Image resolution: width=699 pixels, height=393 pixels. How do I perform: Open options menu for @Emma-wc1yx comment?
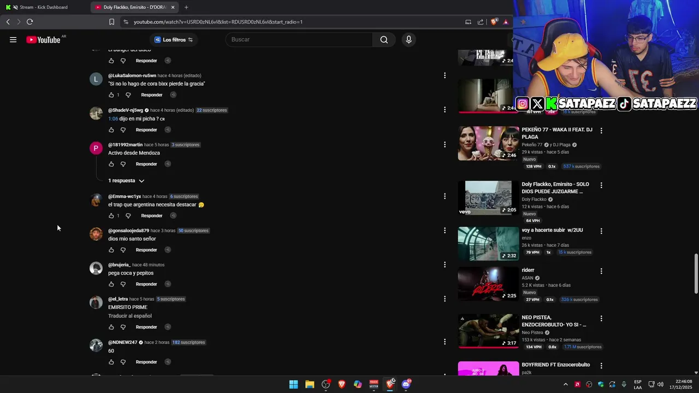445,196
